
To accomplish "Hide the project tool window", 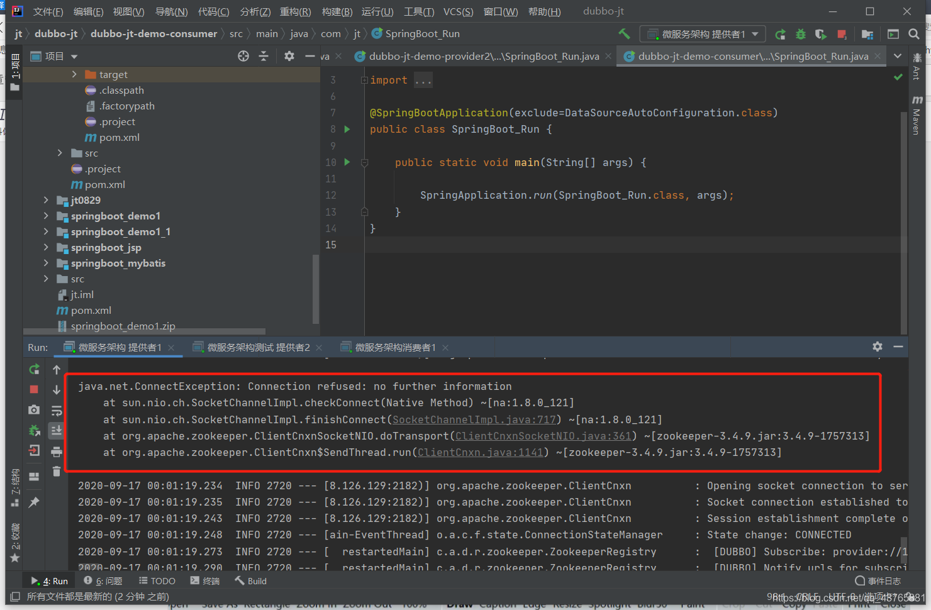I will tap(309, 56).
